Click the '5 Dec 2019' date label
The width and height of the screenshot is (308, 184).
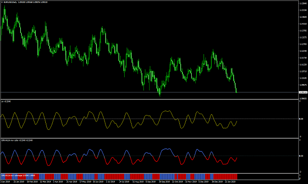click(x=204, y=182)
